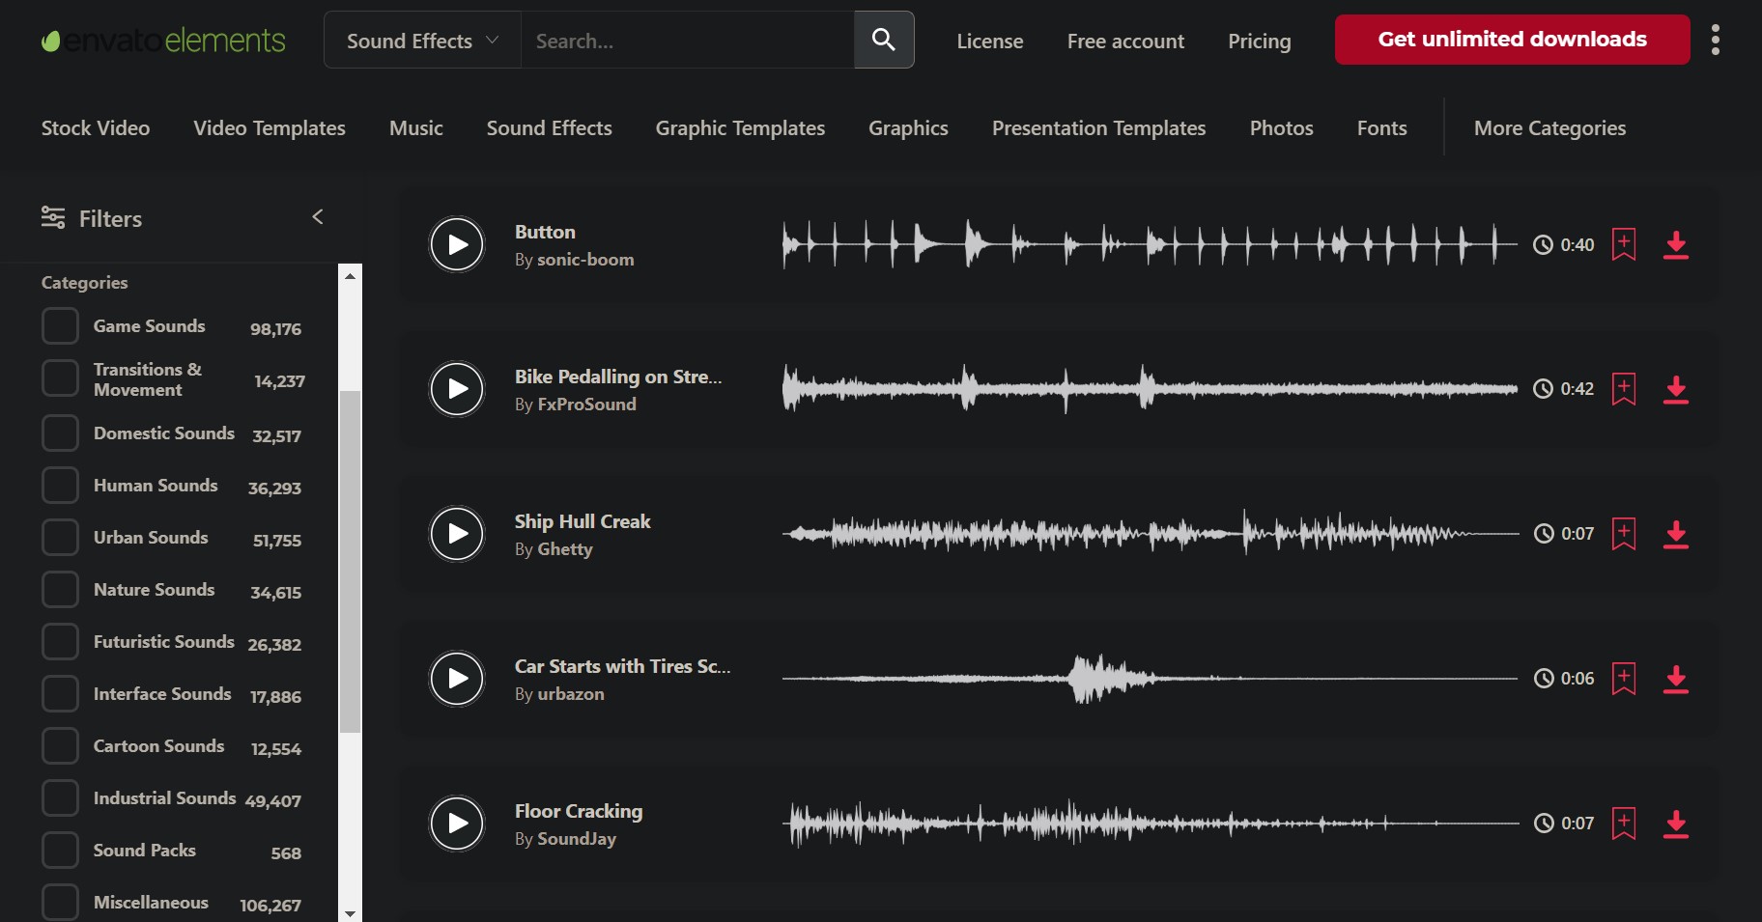Download Car Starts with Tires sound
The width and height of the screenshot is (1762, 922).
1676,680
